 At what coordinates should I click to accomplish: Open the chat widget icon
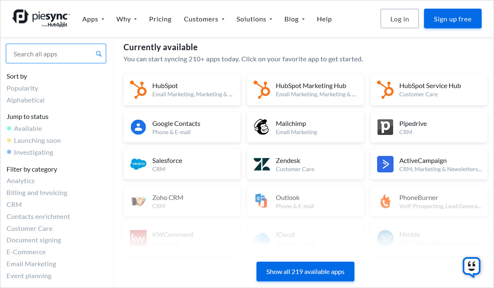click(x=471, y=267)
